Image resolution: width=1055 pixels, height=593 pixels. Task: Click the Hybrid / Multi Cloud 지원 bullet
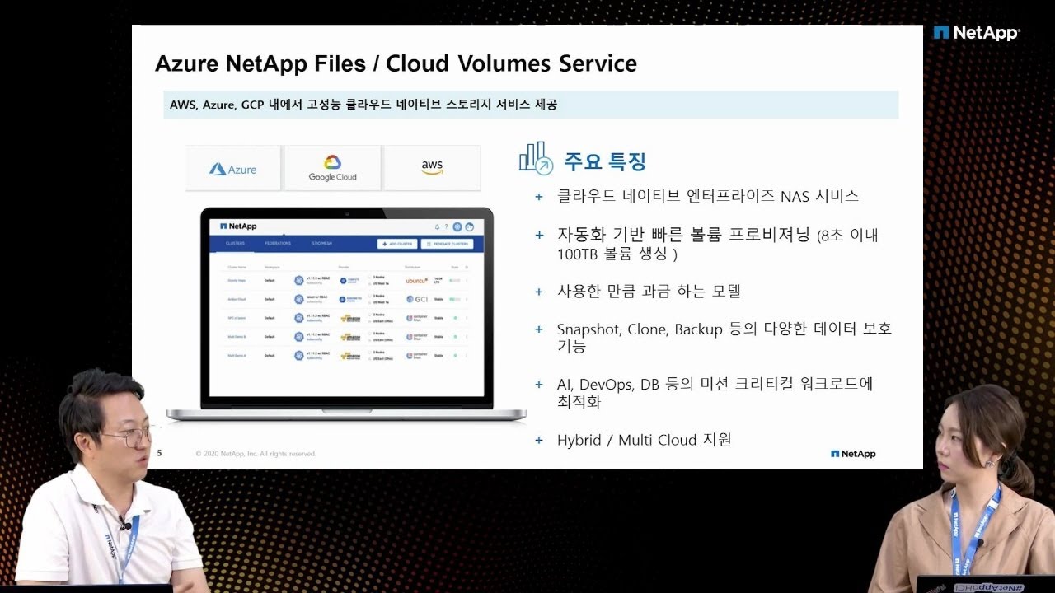(x=645, y=440)
